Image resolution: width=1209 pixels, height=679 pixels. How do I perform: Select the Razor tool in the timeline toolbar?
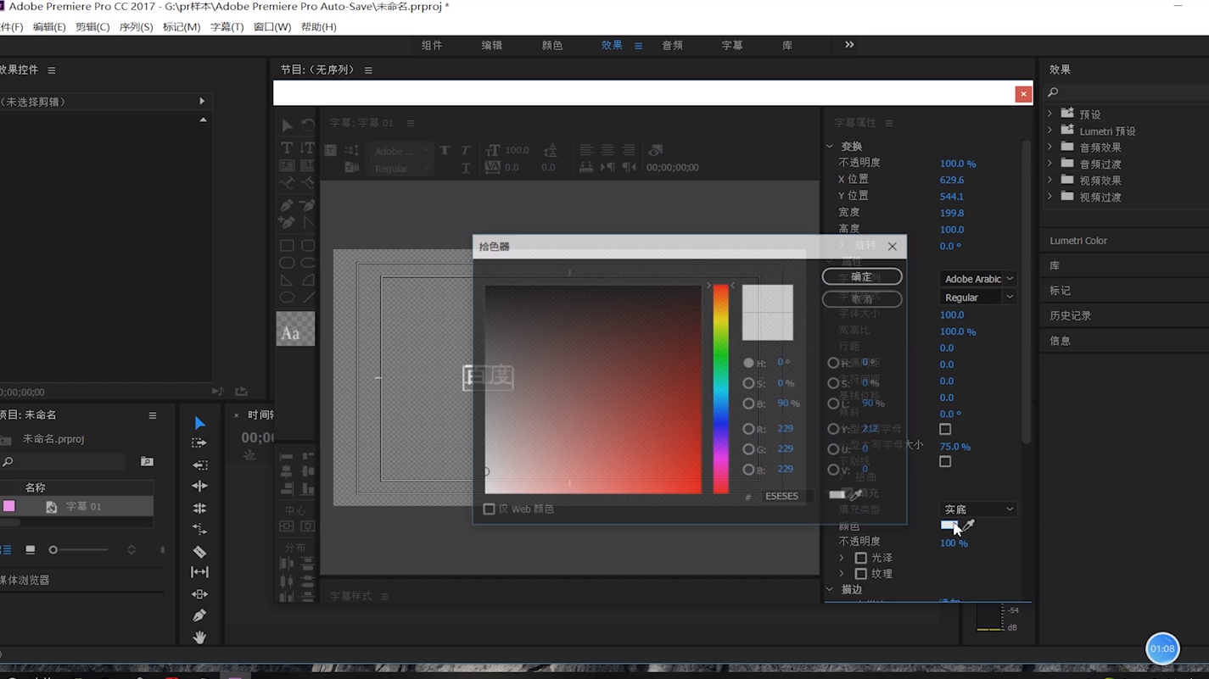tap(199, 551)
